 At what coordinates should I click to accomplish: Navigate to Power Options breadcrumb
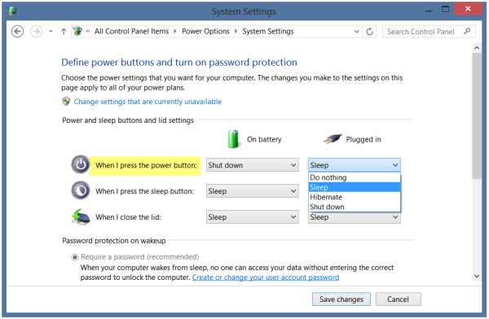(x=205, y=32)
